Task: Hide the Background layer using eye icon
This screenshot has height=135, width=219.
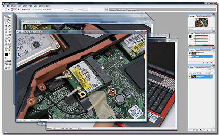Action: click(190, 76)
